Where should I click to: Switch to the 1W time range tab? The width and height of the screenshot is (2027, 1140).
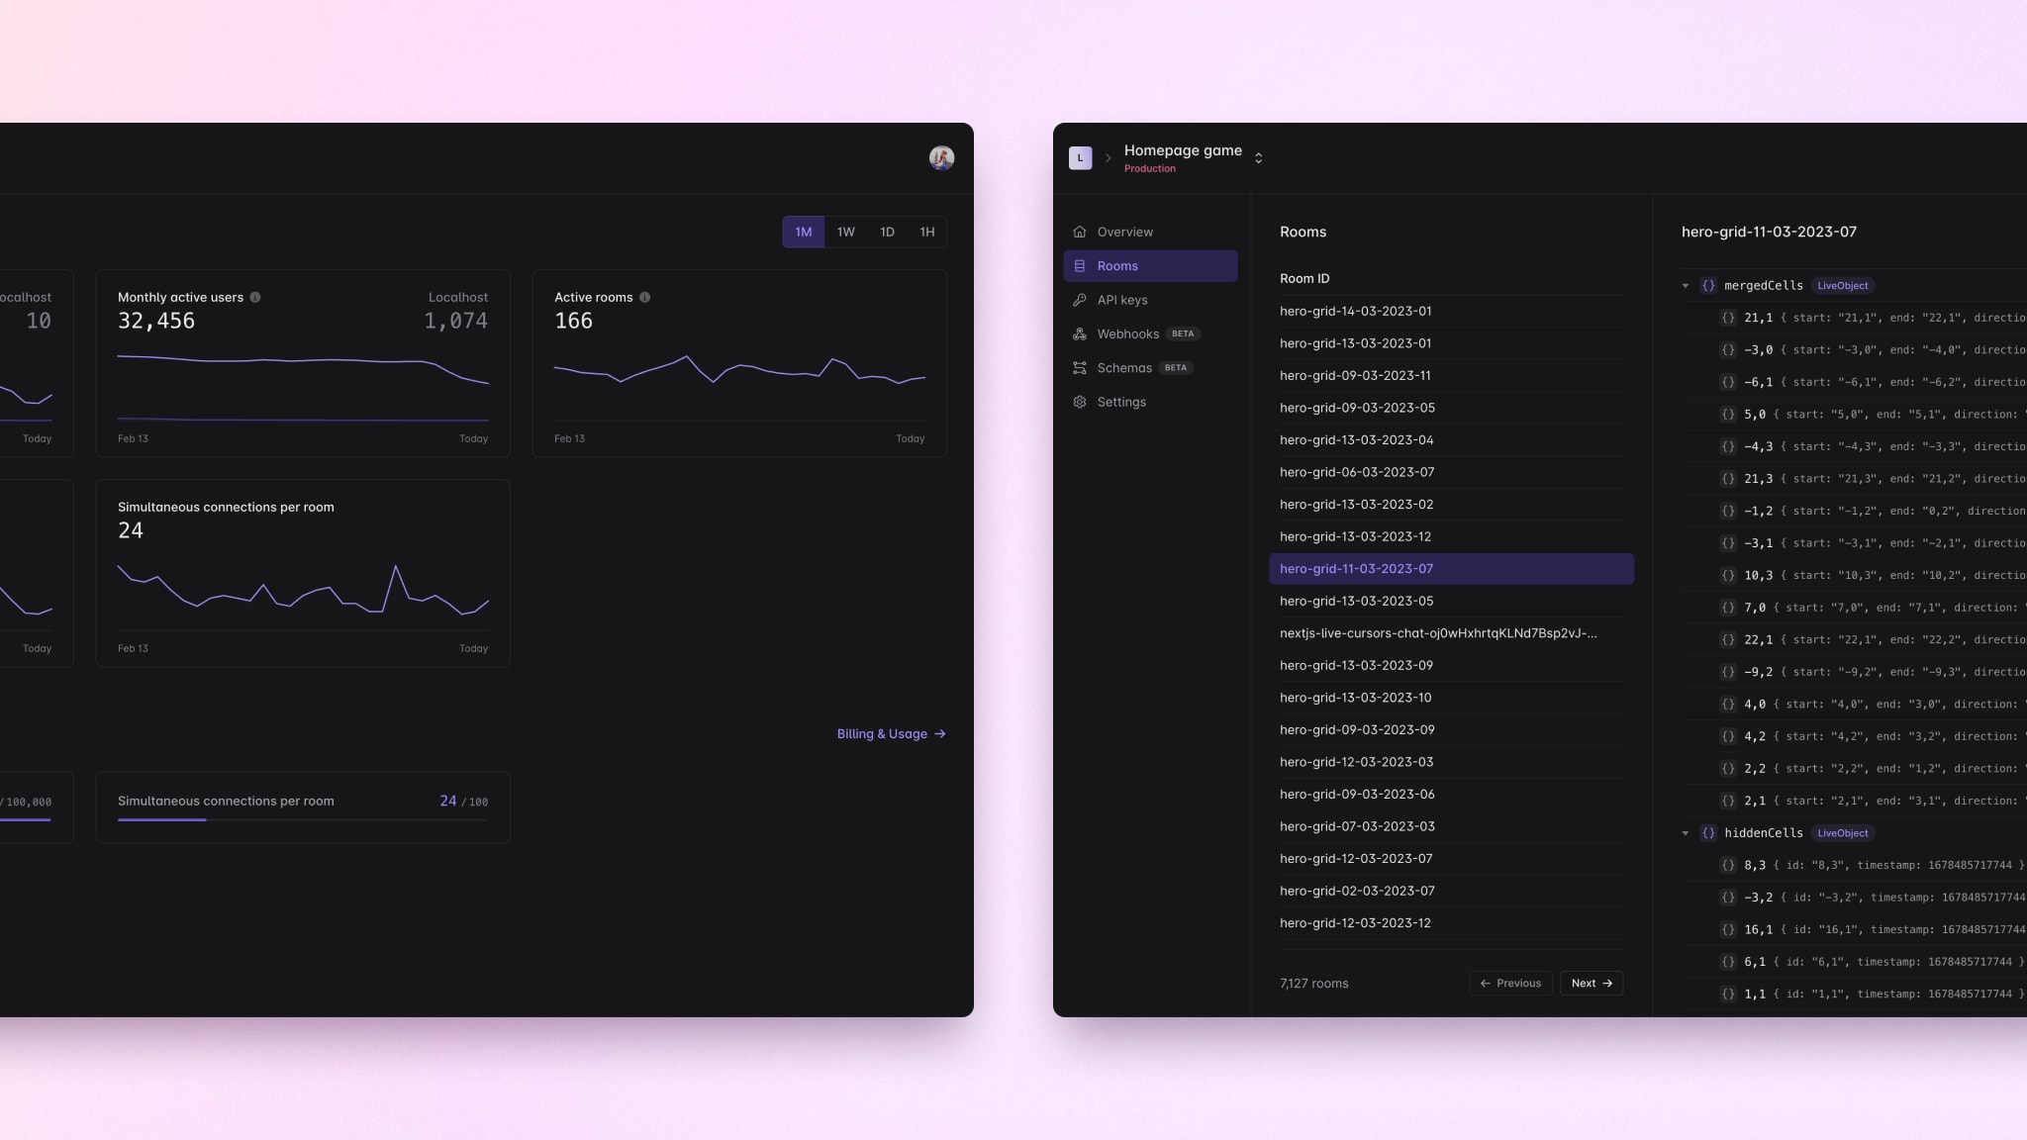pos(845,232)
